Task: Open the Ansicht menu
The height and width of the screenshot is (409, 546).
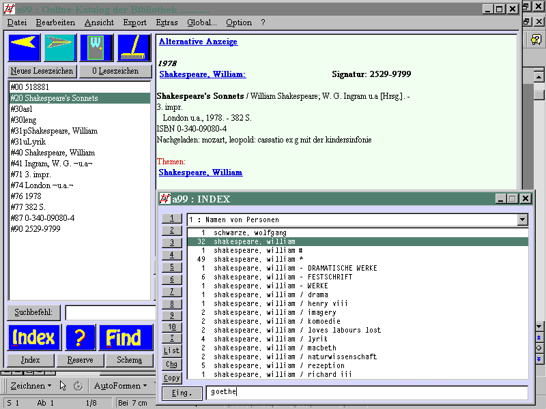Action: [x=99, y=22]
